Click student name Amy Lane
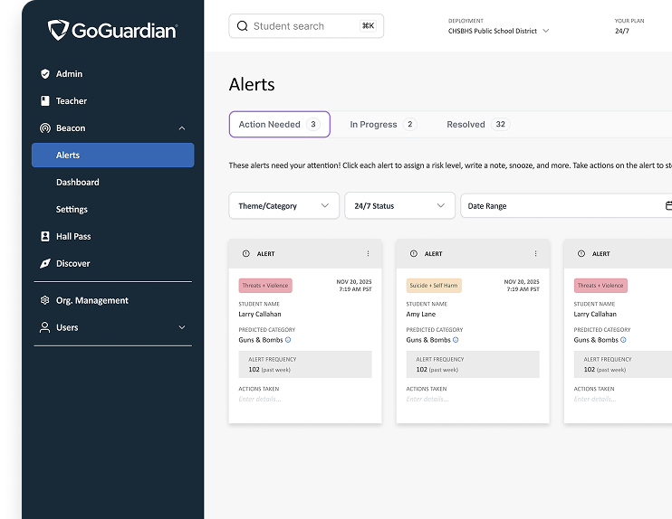 pyautogui.click(x=421, y=314)
